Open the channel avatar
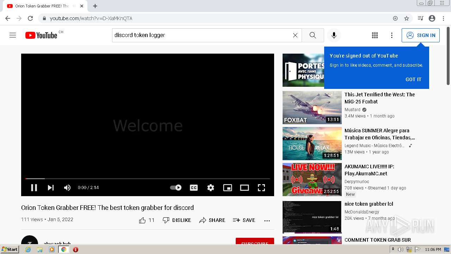 click(30, 241)
